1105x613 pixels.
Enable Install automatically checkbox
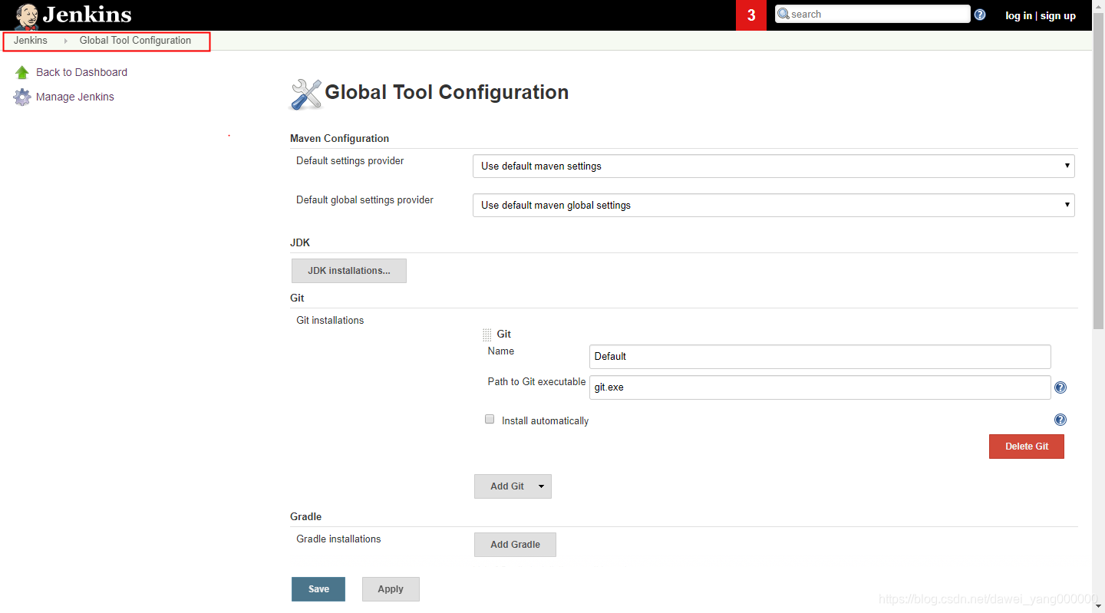point(490,420)
